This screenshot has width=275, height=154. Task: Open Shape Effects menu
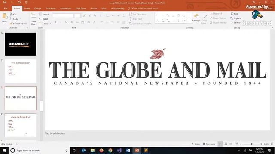[x=218, y=23]
